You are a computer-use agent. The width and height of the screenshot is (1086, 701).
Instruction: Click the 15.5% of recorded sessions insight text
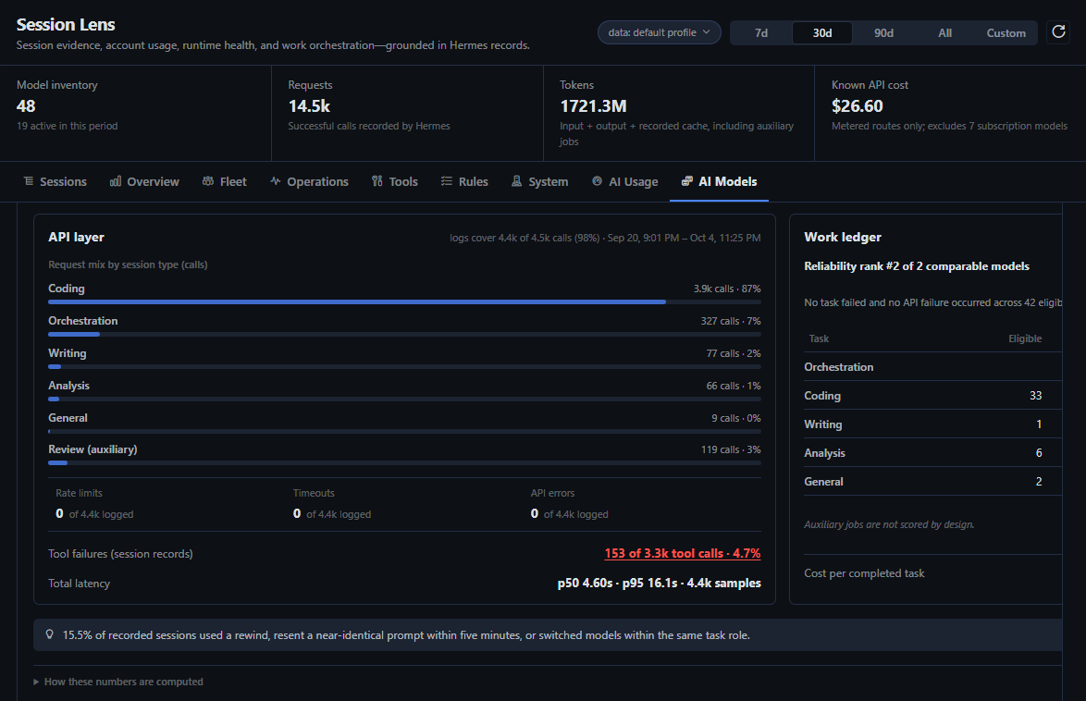[407, 635]
